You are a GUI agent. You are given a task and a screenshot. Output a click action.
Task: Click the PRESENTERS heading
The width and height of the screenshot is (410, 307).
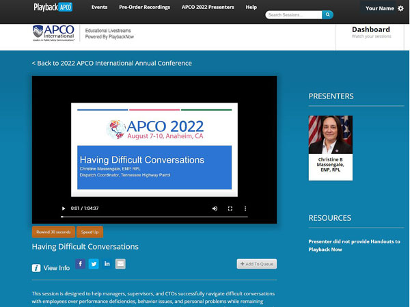coord(331,96)
